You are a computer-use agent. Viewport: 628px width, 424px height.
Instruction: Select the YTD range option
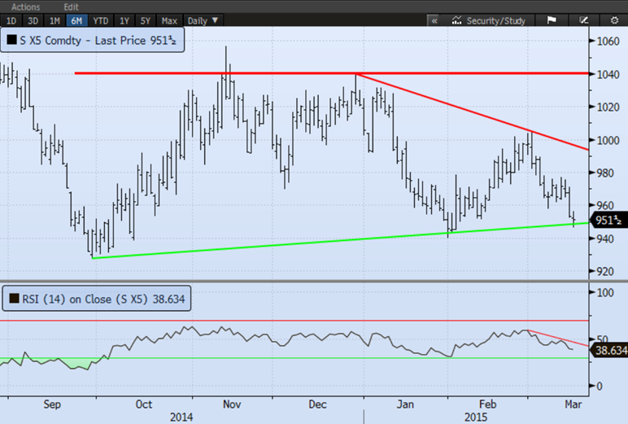pos(100,20)
